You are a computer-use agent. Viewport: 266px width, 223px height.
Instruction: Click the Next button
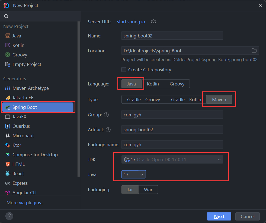click(x=219, y=216)
